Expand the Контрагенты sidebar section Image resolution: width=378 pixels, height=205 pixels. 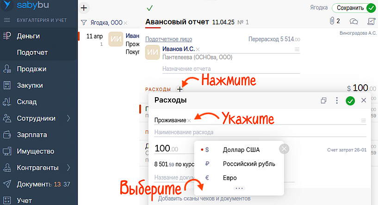[x=68, y=168]
